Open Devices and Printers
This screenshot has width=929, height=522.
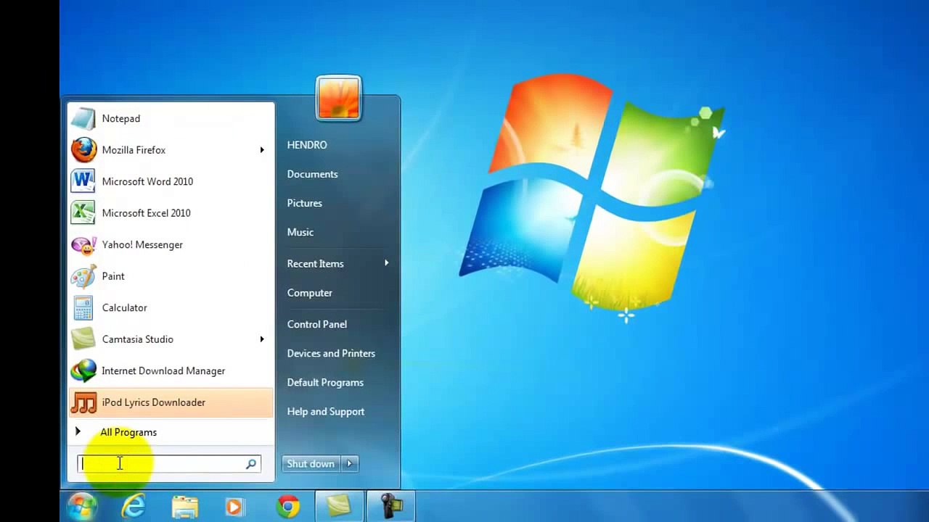tap(331, 353)
